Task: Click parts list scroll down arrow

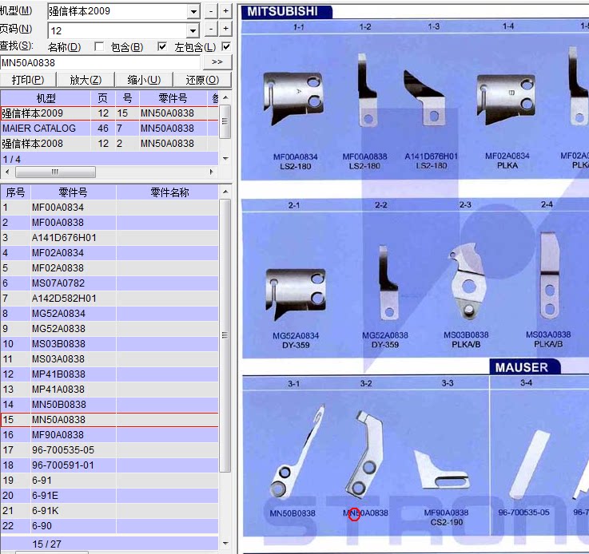Action: pyautogui.click(x=225, y=543)
